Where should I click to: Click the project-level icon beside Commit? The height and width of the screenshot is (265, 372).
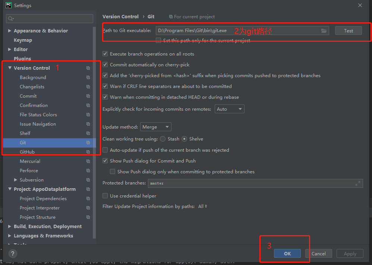[x=88, y=96]
